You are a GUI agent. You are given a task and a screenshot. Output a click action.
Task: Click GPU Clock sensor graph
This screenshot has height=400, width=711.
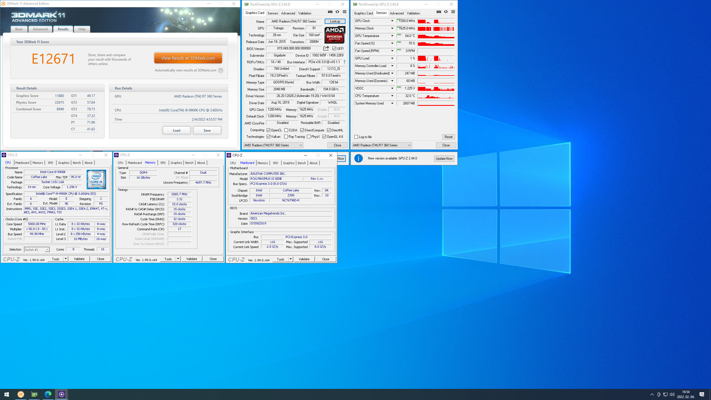coord(436,21)
